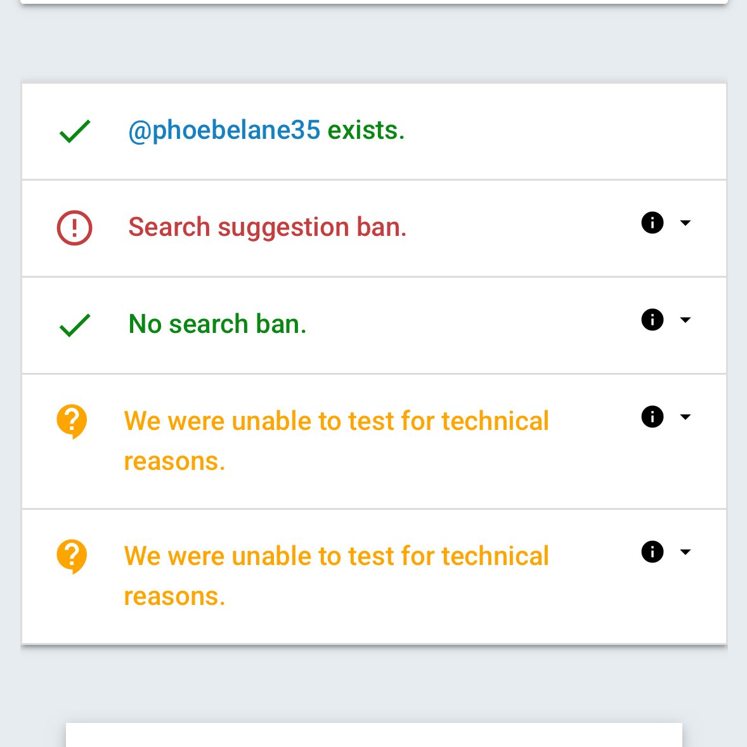Image resolution: width=747 pixels, height=747 pixels.
Task: Open info icon for first unable-to-test row
Action: pos(652,417)
